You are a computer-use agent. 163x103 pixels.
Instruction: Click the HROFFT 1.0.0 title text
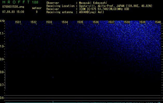tap(20, 2)
